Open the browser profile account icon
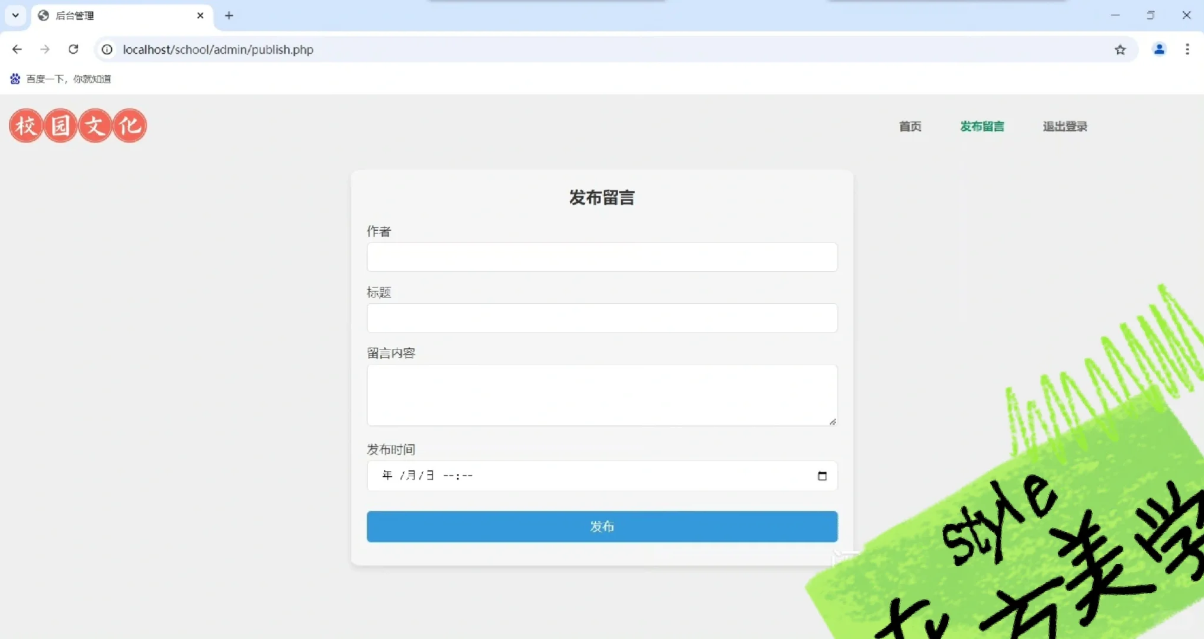 pos(1159,50)
